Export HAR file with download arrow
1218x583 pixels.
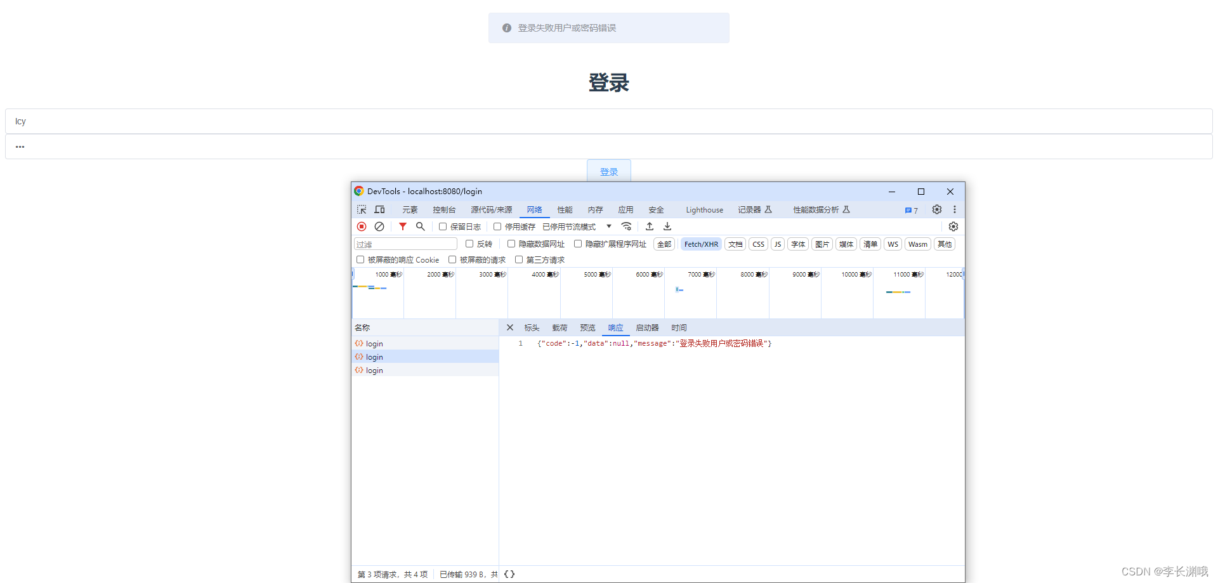tap(667, 226)
